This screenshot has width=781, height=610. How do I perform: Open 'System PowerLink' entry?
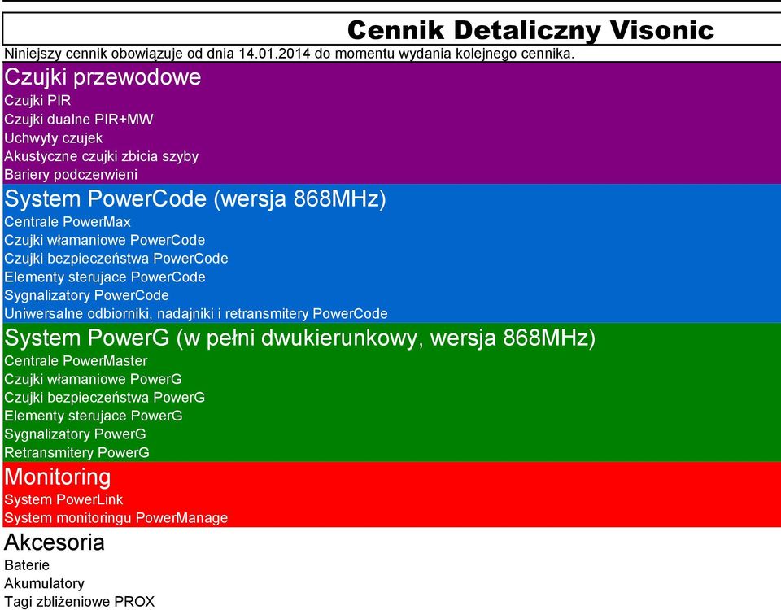coord(63,500)
